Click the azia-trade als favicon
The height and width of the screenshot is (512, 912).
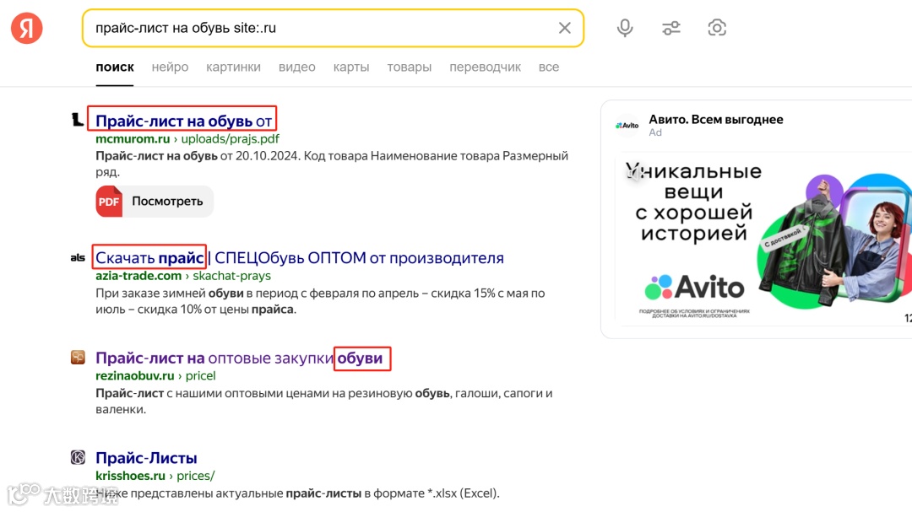pyautogui.click(x=78, y=257)
